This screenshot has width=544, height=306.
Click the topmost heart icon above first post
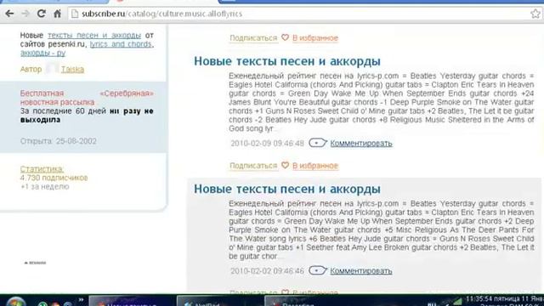[286, 37]
